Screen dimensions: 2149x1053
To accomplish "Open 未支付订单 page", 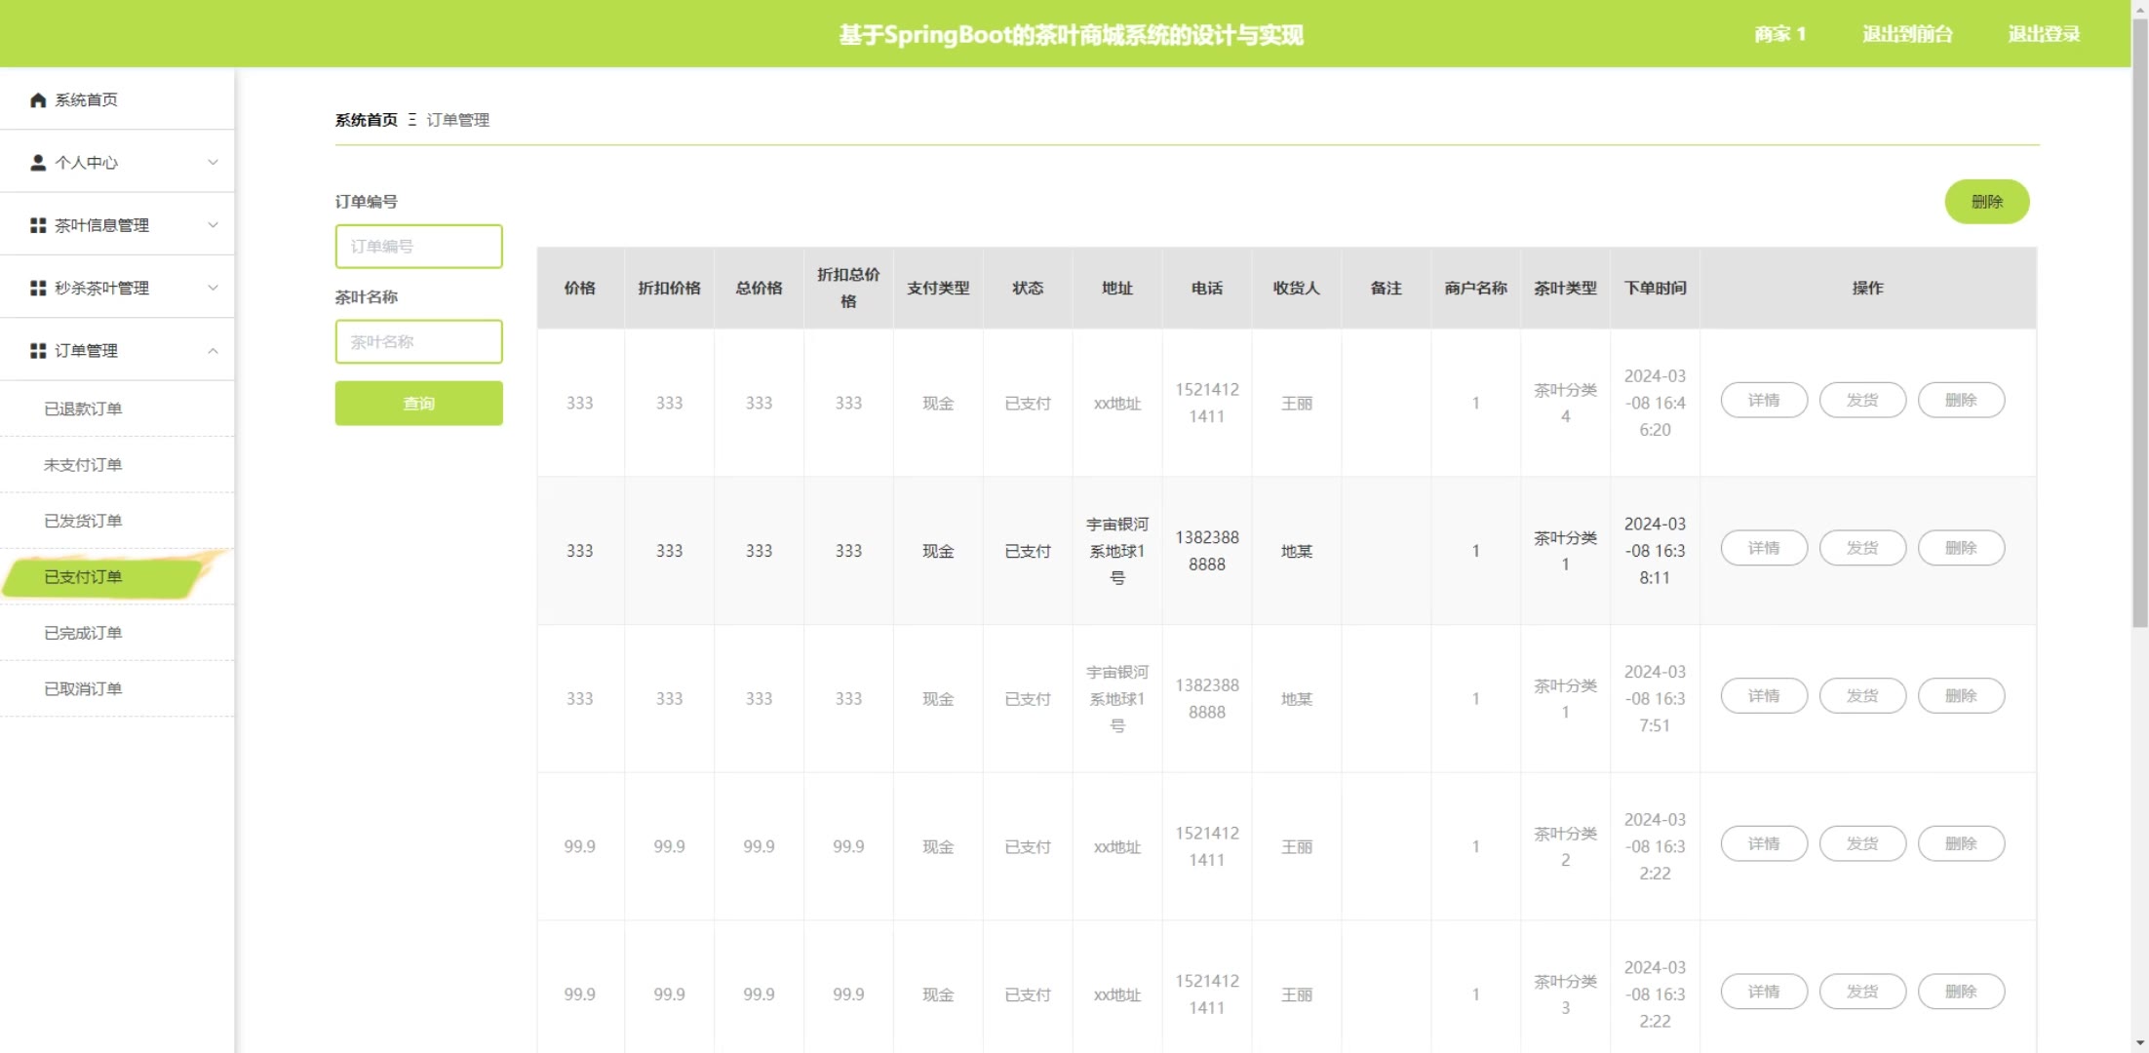I will pyautogui.click(x=83, y=465).
